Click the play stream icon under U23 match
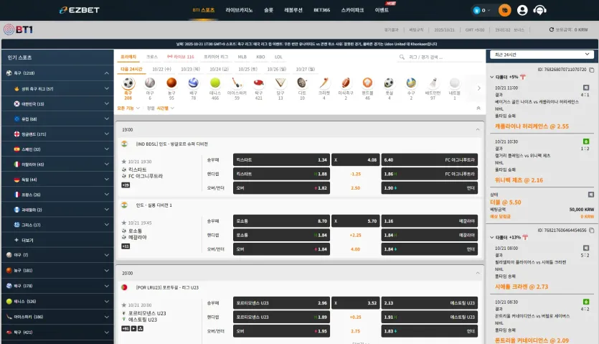This screenshot has height=344, width=599. (x=133, y=329)
